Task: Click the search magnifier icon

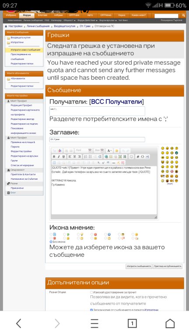Action: [x=183, y=15]
